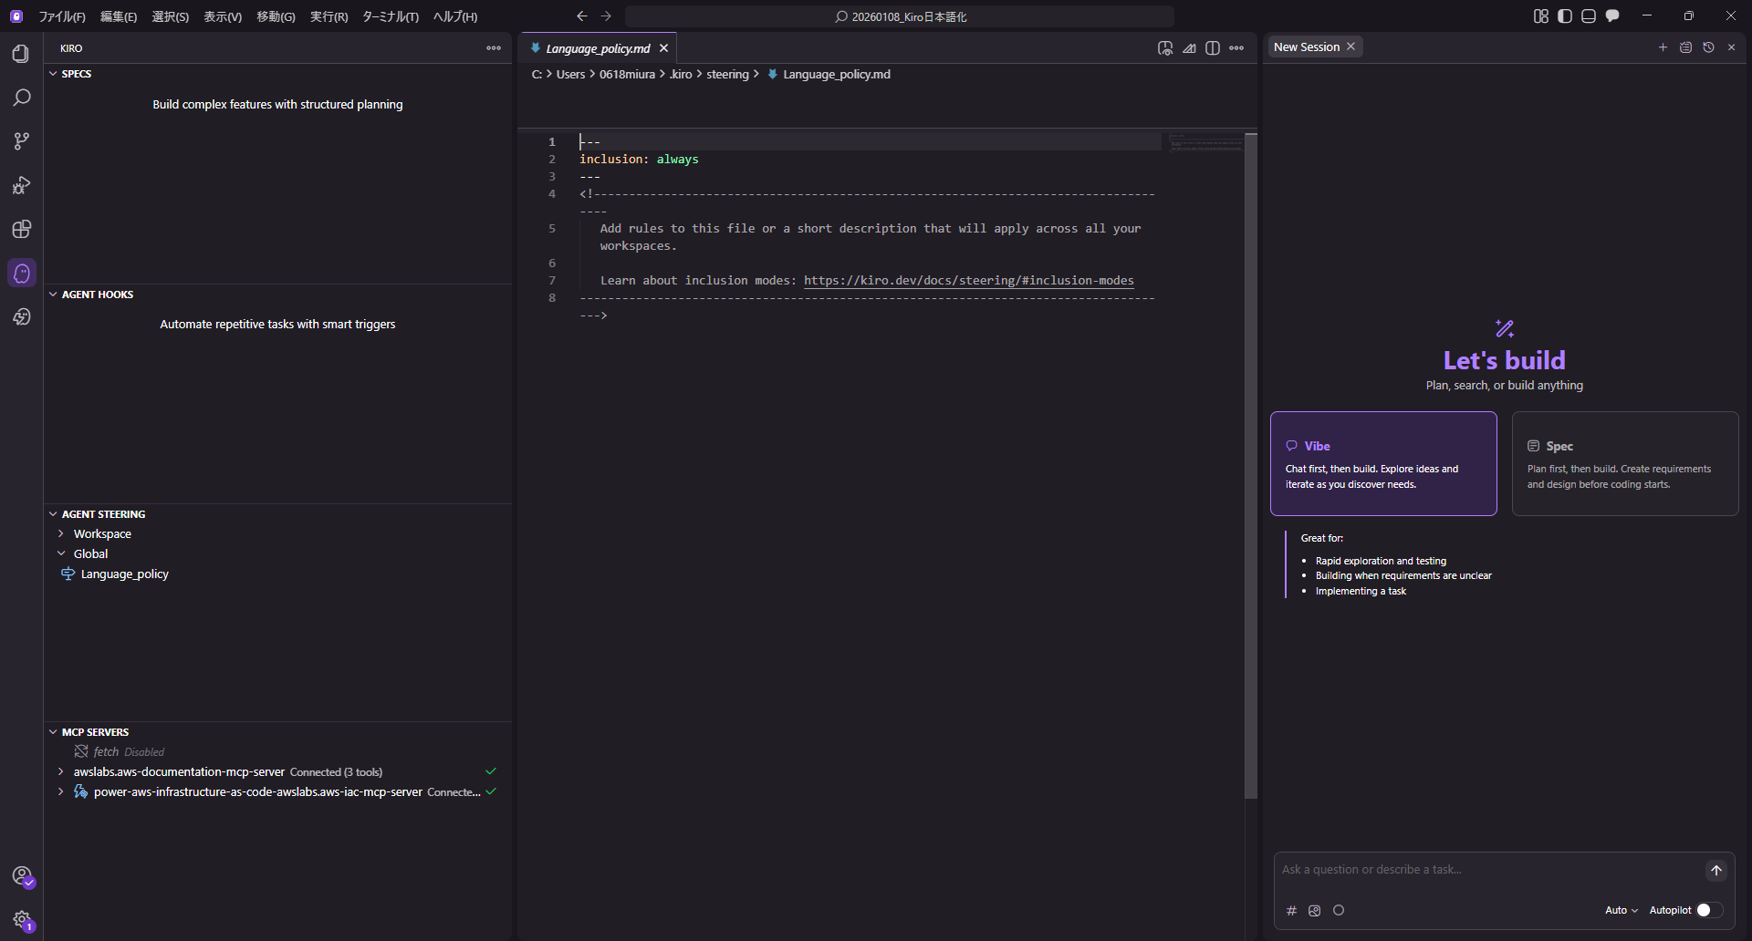The image size is (1752, 941).
Task: Open the Search icon in activity bar
Action: pyautogui.click(x=21, y=98)
